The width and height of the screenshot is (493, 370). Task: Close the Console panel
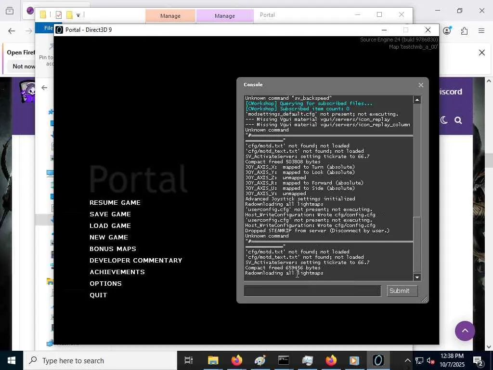(x=421, y=85)
